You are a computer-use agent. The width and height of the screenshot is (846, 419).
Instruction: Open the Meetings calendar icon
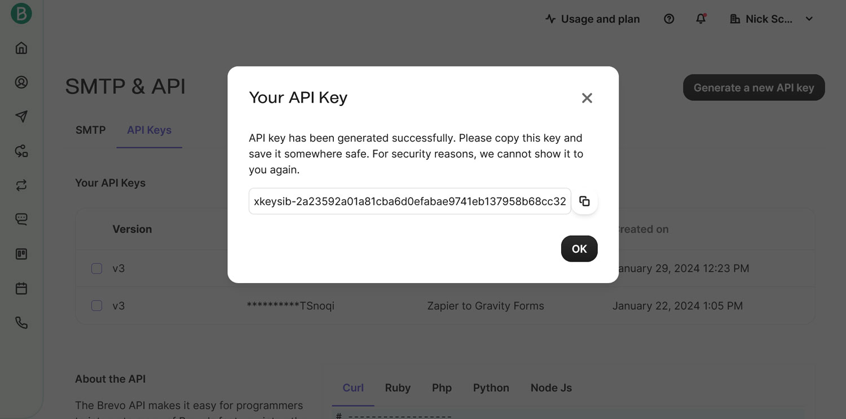click(21, 288)
